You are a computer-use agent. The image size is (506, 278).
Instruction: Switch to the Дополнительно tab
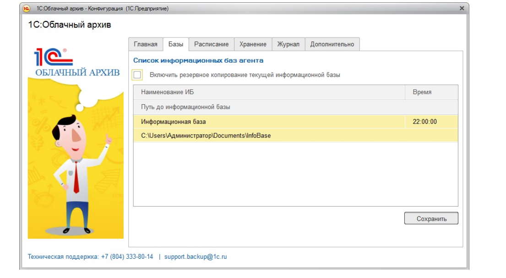click(332, 44)
